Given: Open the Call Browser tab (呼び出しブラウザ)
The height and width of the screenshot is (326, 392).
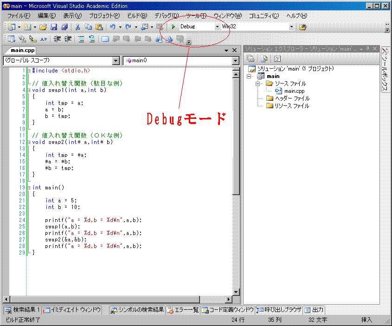Looking at the screenshot, I should 279,310.
